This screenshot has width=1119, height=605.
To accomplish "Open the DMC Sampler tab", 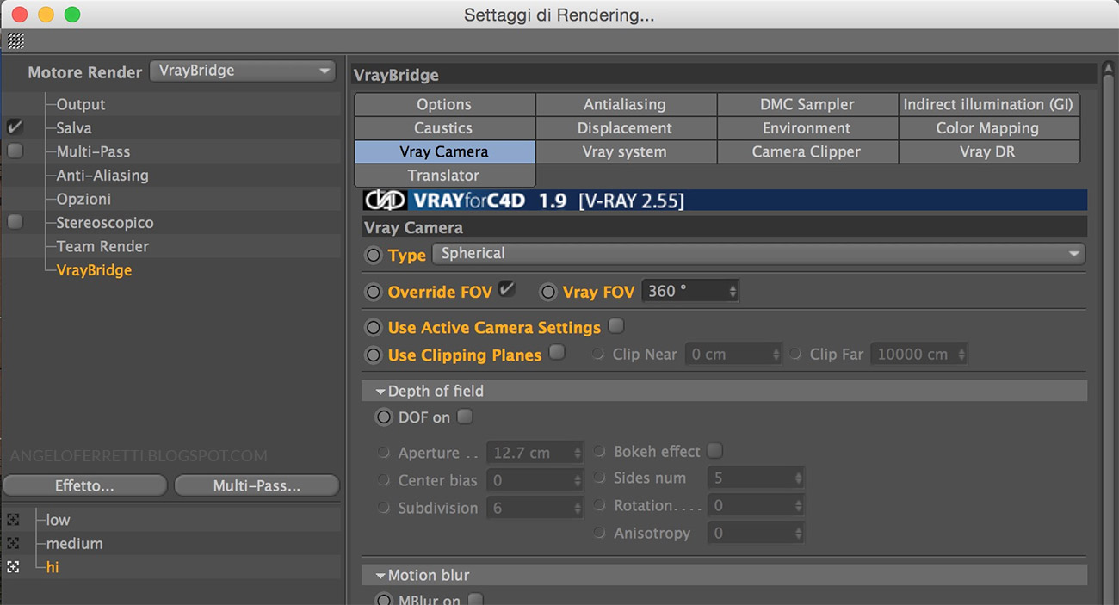I will (807, 104).
